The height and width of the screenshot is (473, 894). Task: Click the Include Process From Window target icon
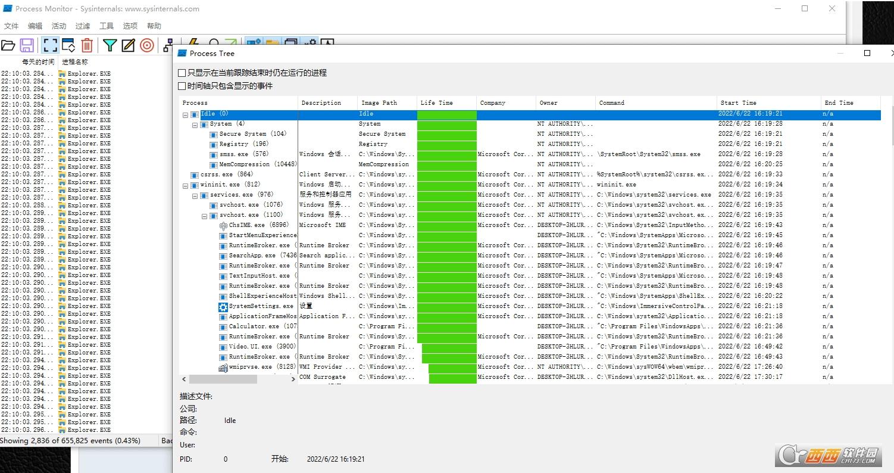147,45
